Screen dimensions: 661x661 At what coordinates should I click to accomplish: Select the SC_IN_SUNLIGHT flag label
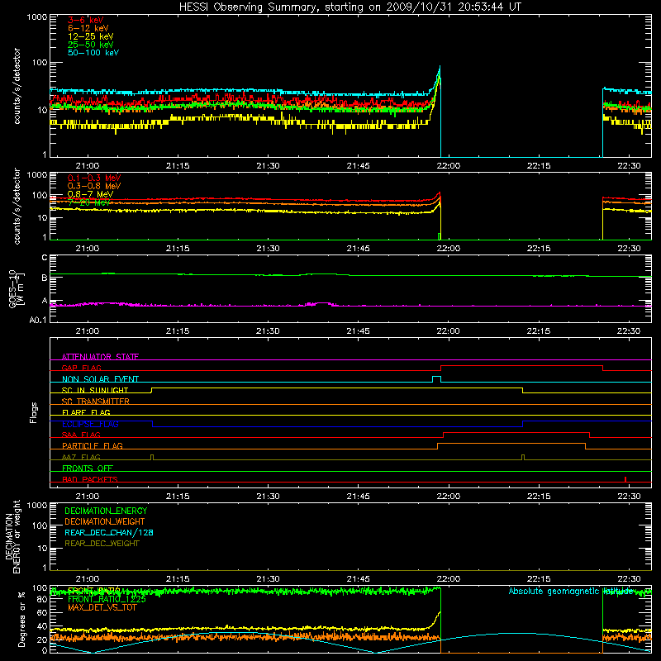(x=95, y=390)
